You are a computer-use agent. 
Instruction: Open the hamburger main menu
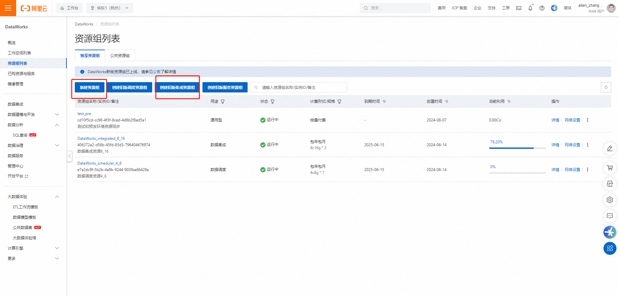click(x=8, y=8)
